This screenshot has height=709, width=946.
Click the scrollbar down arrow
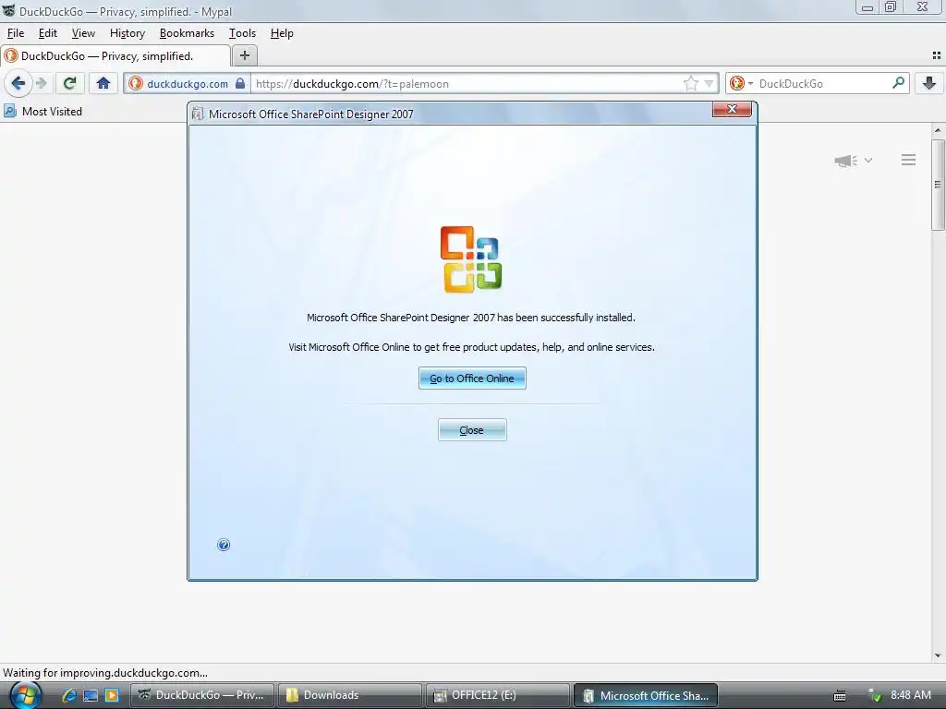click(x=939, y=655)
